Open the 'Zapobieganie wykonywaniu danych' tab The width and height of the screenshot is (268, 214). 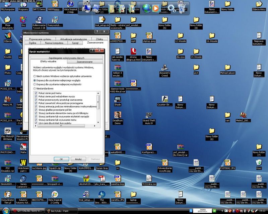(66, 58)
